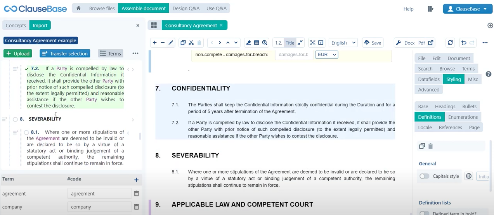Click the damages-for-breach amount input field
The image size is (494, 215).
293,55
